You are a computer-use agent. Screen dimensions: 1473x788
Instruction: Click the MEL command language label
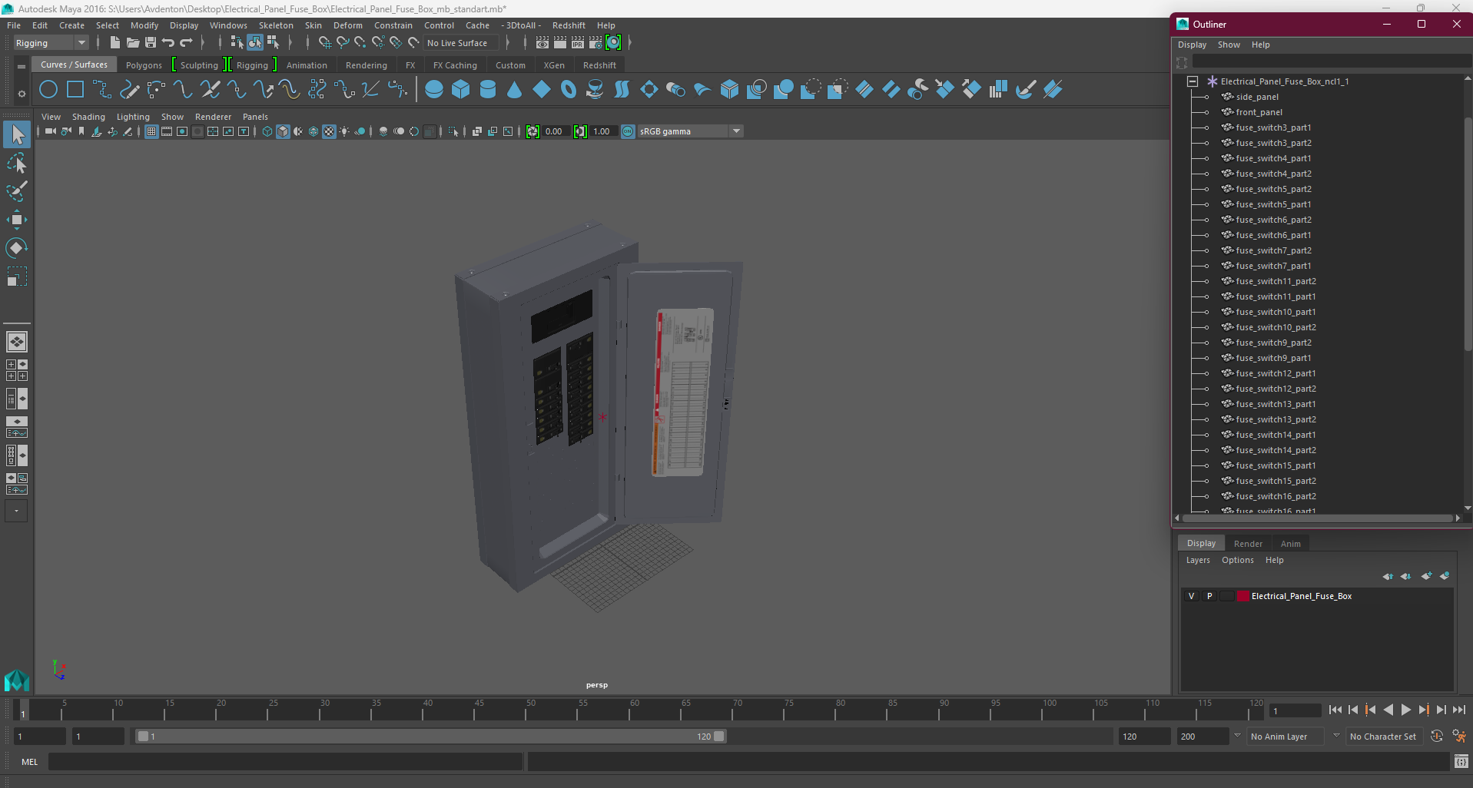point(29,762)
